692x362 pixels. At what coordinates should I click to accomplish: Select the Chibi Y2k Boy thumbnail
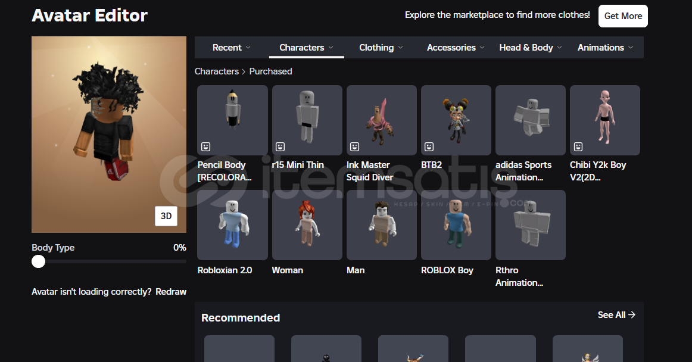(x=605, y=120)
